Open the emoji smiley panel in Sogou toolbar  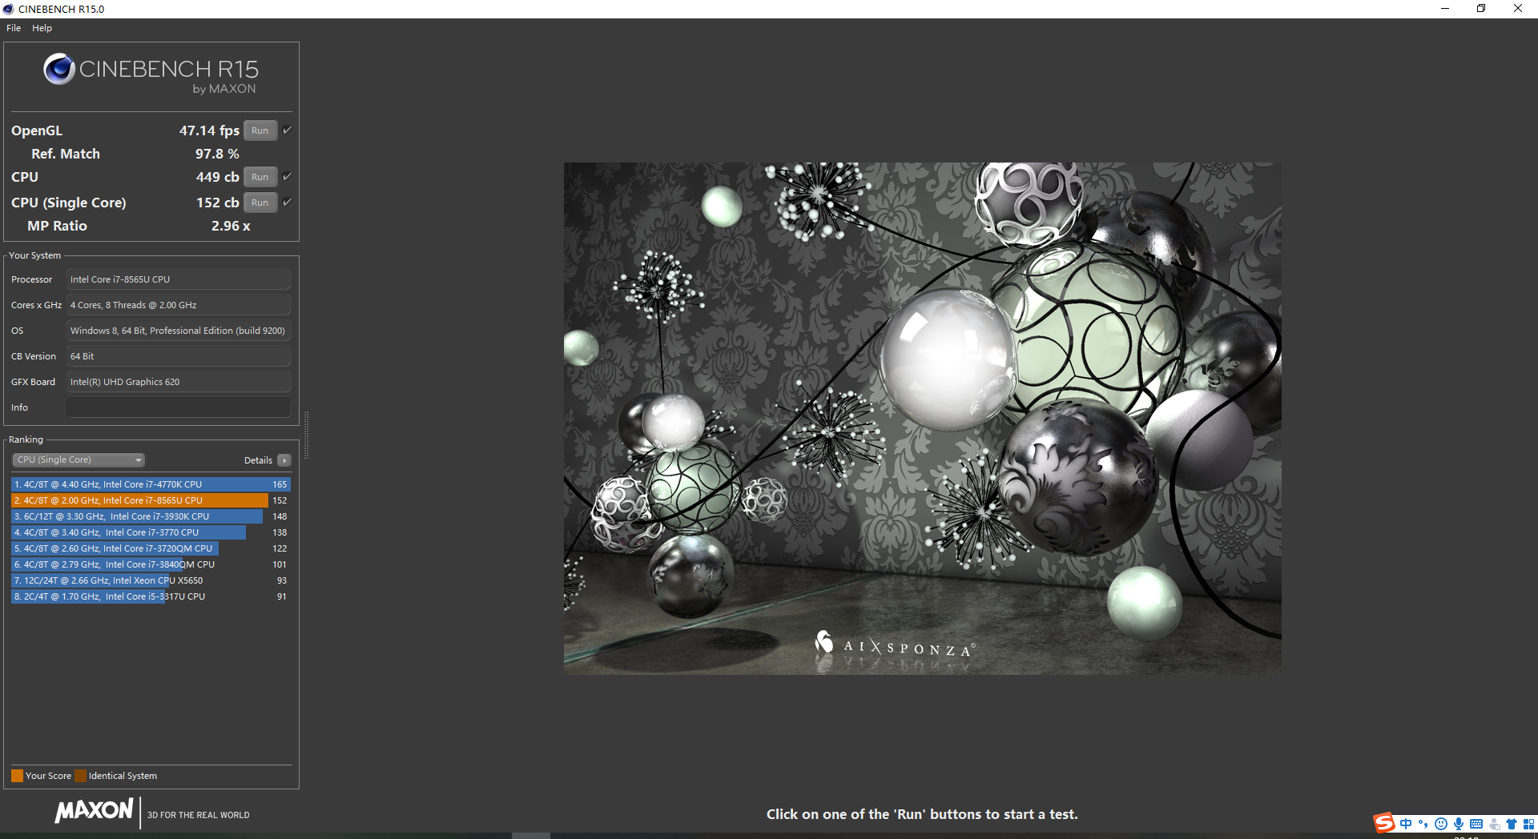(1441, 824)
